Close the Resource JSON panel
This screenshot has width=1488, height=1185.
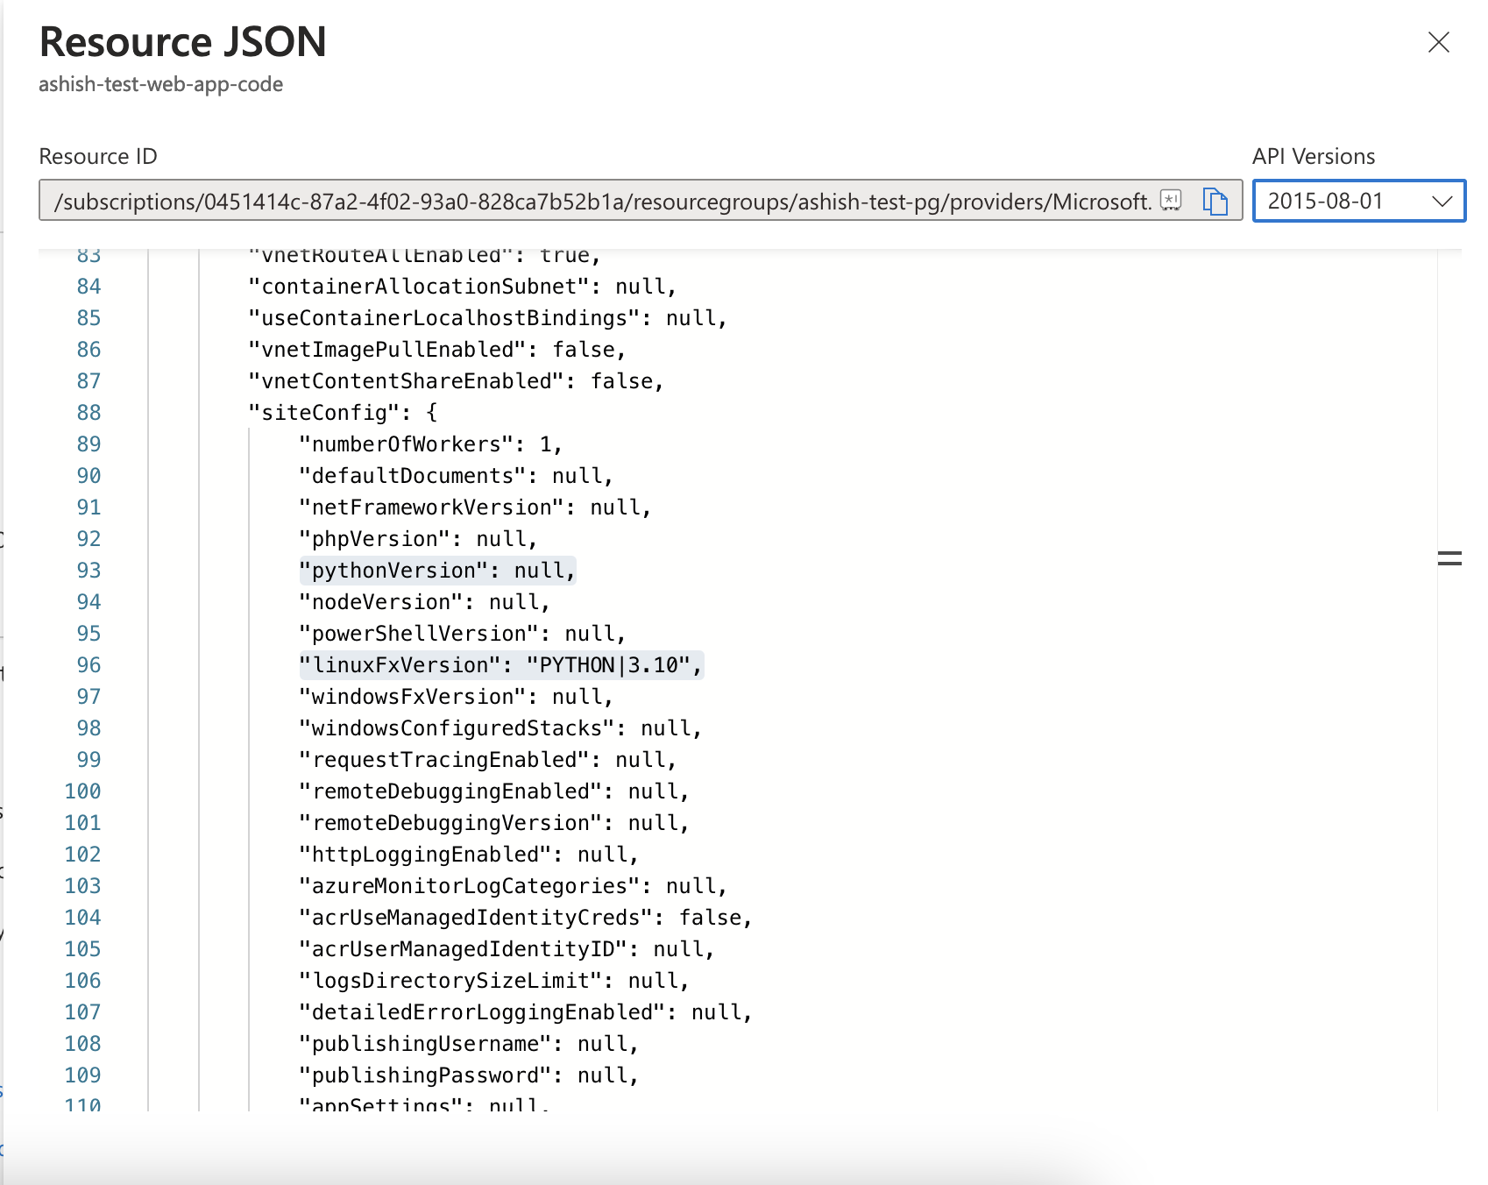1439,42
